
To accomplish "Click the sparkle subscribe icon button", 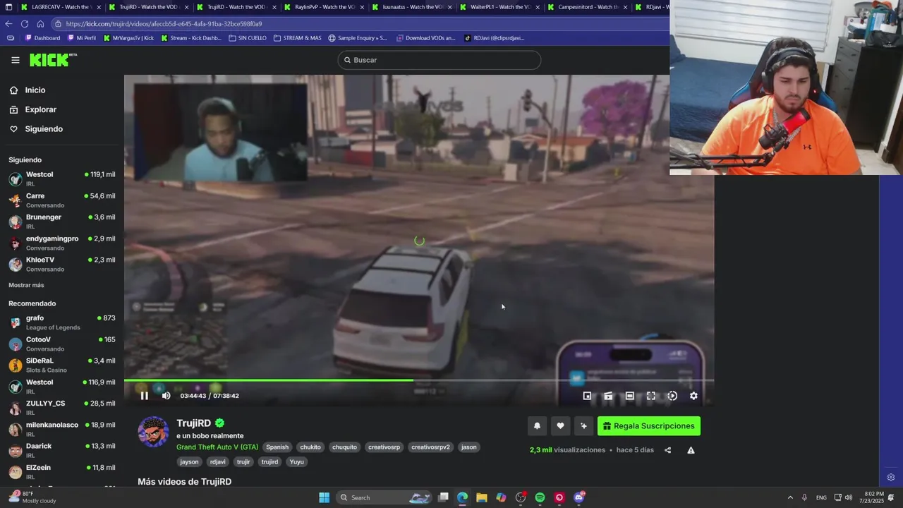I will point(583,425).
